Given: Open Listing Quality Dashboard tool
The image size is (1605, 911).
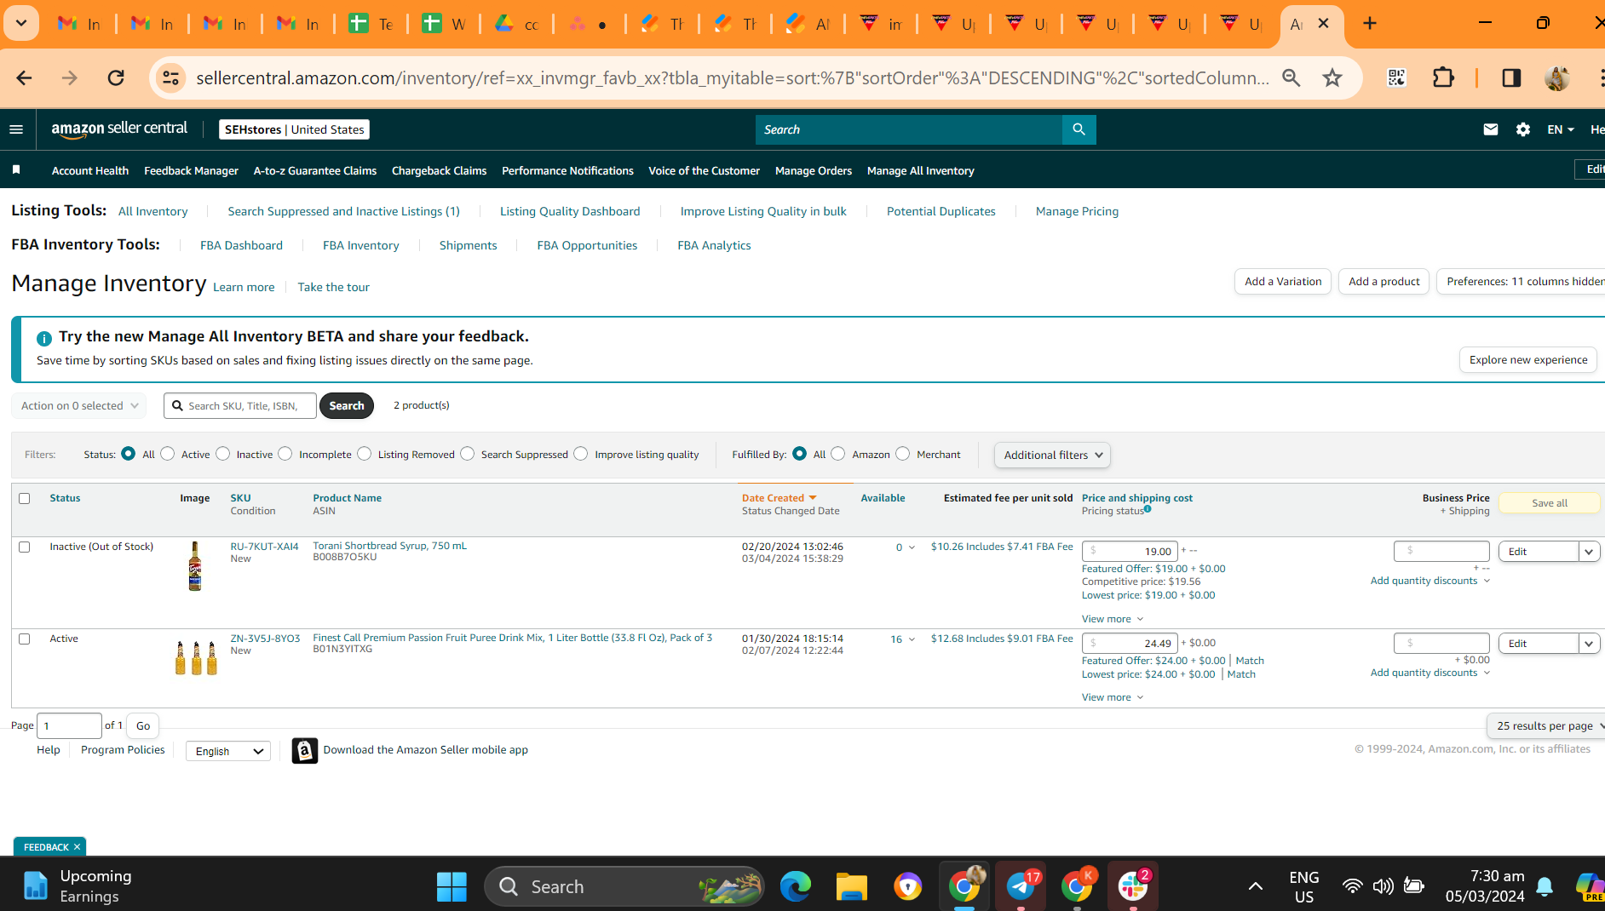Looking at the screenshot, I should (570, 211).
